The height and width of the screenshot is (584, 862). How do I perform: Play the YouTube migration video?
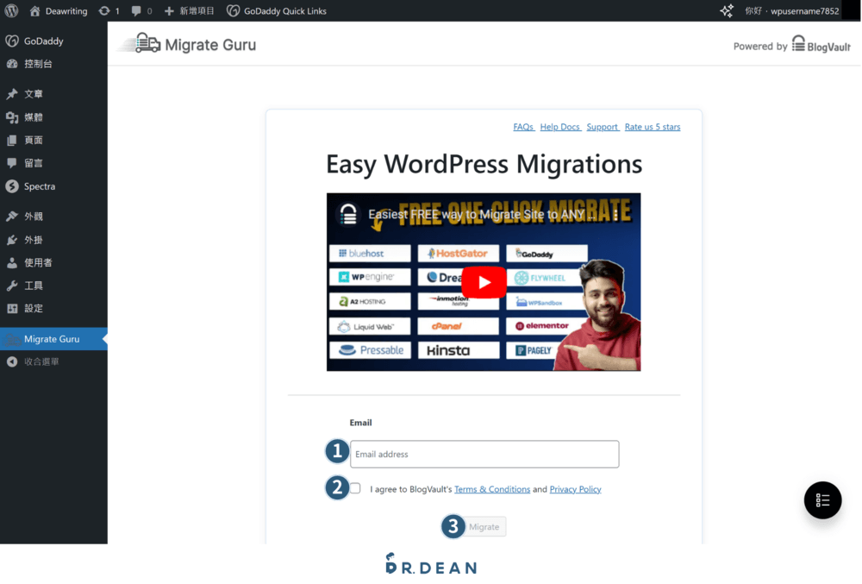tap(484, 282)
